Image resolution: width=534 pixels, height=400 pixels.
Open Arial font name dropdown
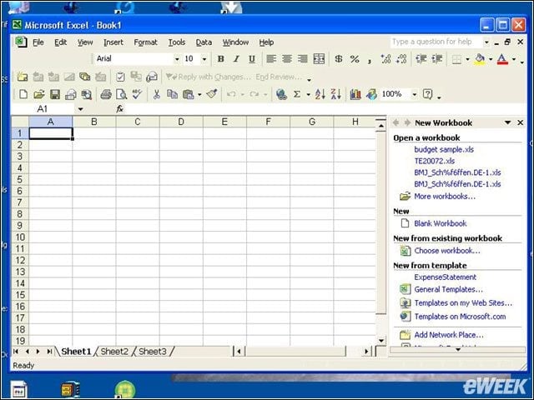pos(177,59)
